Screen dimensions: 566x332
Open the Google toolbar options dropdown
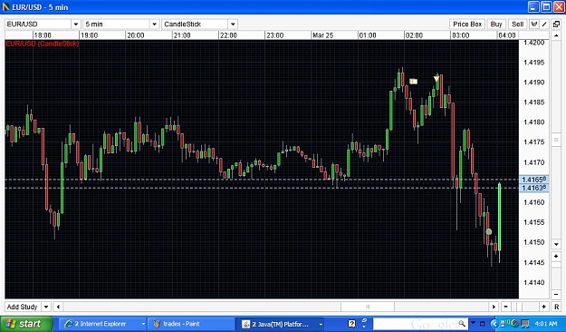click(x=473, y=324)
